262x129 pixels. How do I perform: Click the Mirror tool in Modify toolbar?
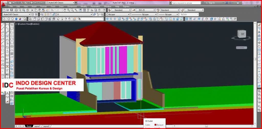click(x=259, y=32)
